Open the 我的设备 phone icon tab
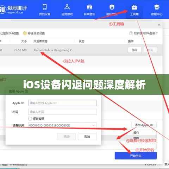Screen dimensions: 169x169 (x=45, y=10)
